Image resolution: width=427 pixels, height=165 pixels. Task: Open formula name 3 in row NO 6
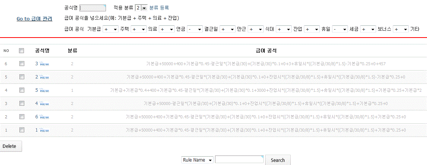pos(37,64)
